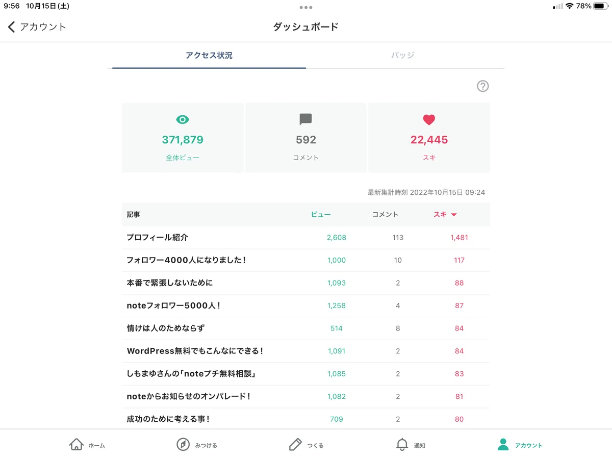This screenshot has width=612, height=459.
Task: Tap the Wi-Fi icon in status bar
Action: click(x=570, y=6)
